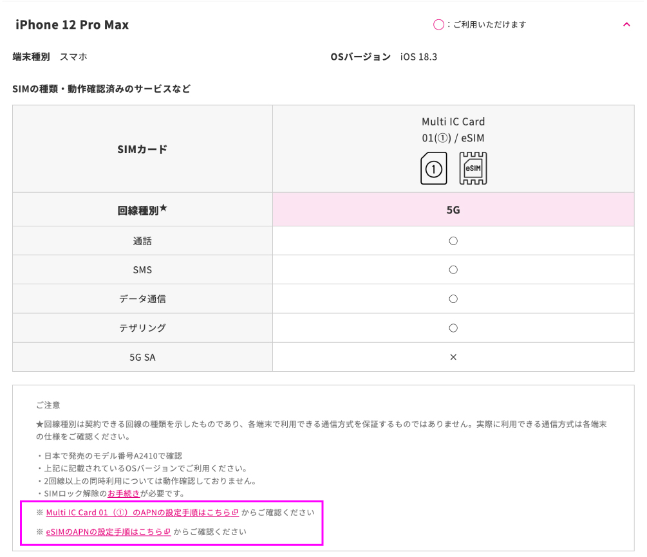647x557 pixels.
Task: Click the circle mark in テザリング row
Action: point(453,327)
